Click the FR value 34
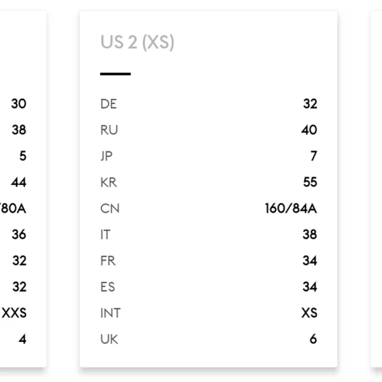 310,261
